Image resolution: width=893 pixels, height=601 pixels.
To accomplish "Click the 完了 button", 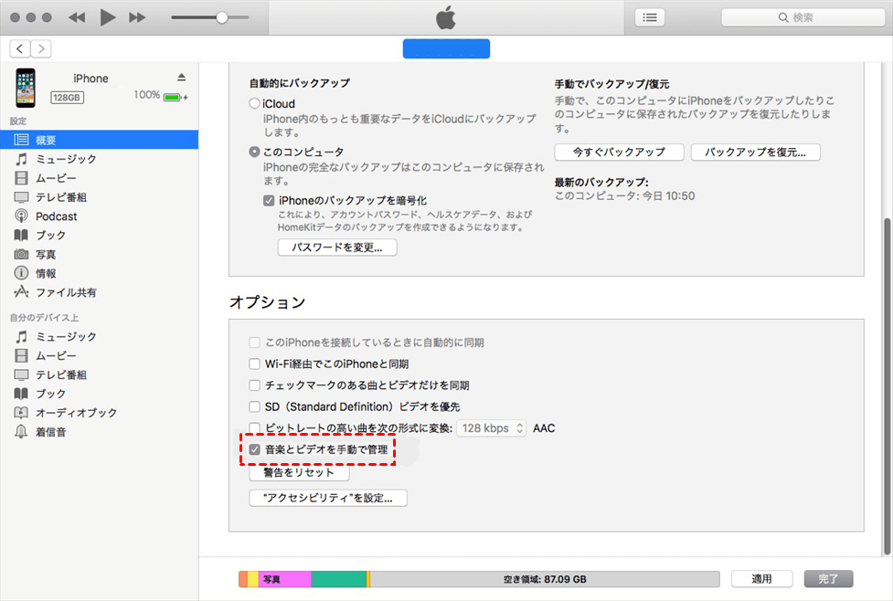I will pos(828,579).
